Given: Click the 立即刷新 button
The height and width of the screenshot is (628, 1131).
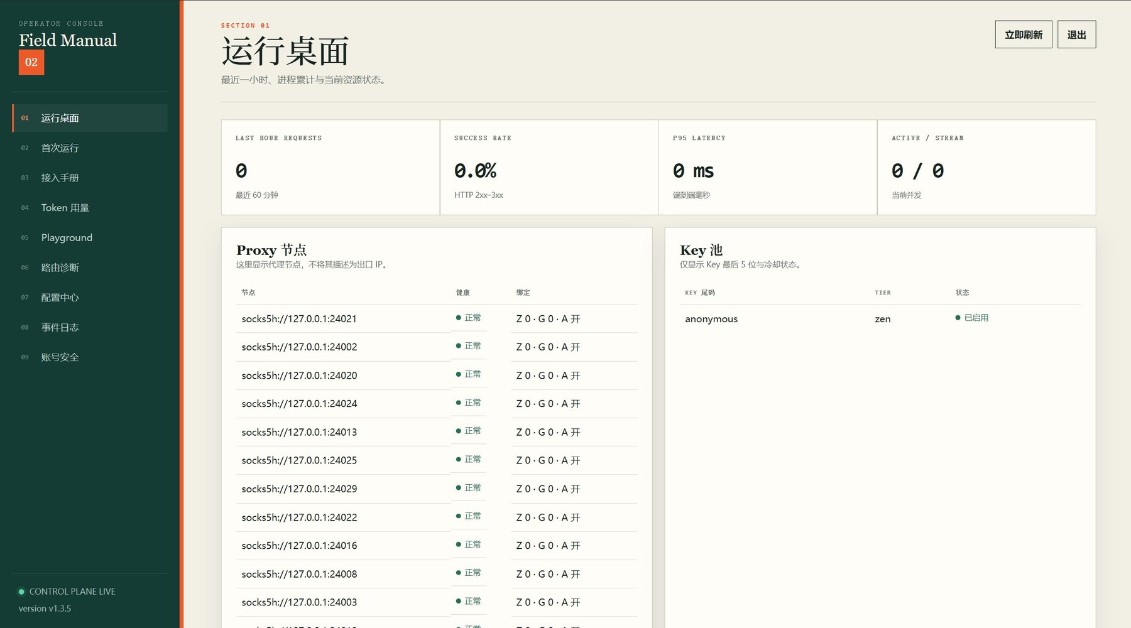Looking at the screenshot, I should click(x=1024, y=35).
